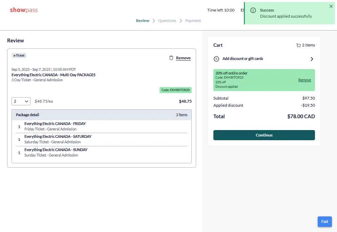Click the $48.75/ea price text

(44, 101)
